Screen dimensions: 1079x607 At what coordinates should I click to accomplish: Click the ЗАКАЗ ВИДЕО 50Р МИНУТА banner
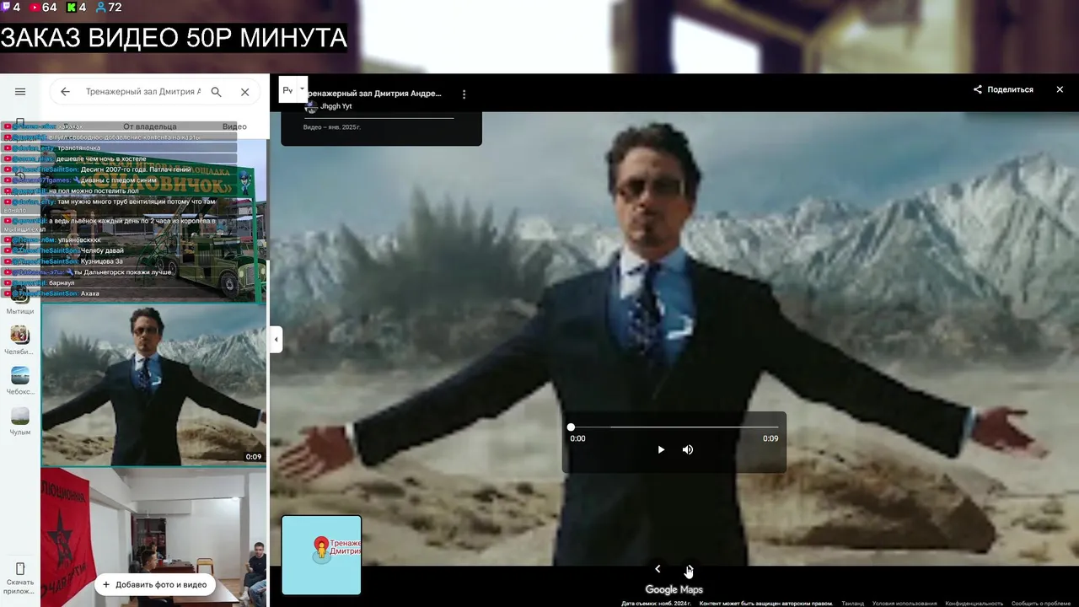coord(174,37)
